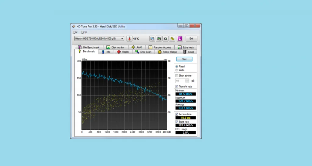Open the File Benchmark tab
Screen dimensions: 312x166
coord(89,47)
